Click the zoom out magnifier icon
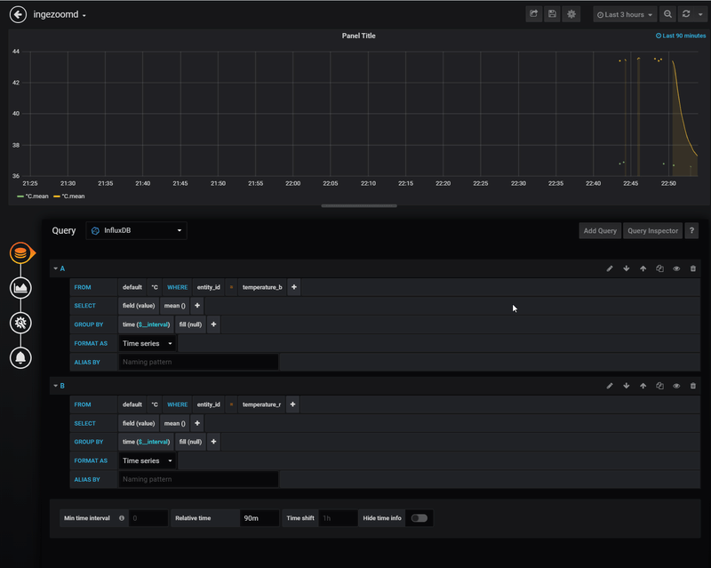 coord(667,14)
